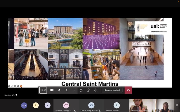Screen dimensions: 180x112
Task: Raise your hand in the meeting
Action: coord(81,90)
